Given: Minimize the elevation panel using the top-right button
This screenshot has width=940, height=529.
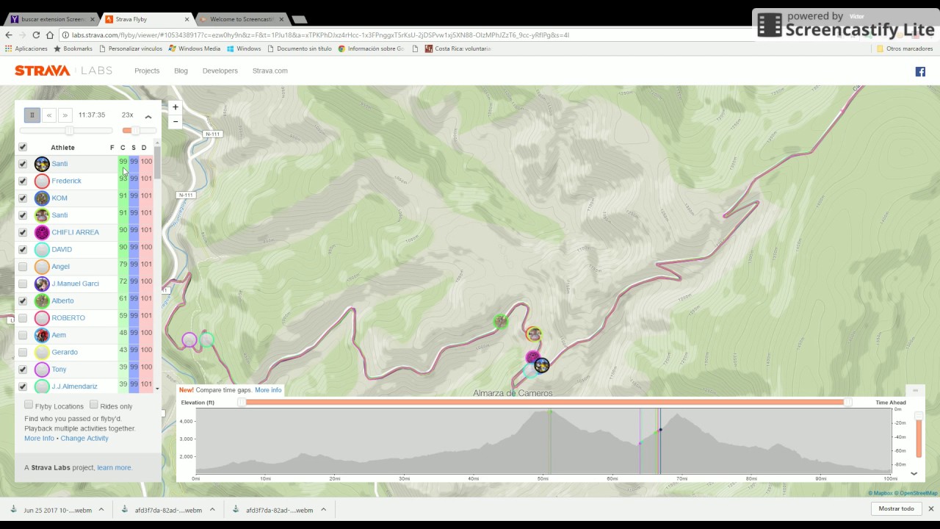Looking at the screenshot, I should click(x=915, y=390).
